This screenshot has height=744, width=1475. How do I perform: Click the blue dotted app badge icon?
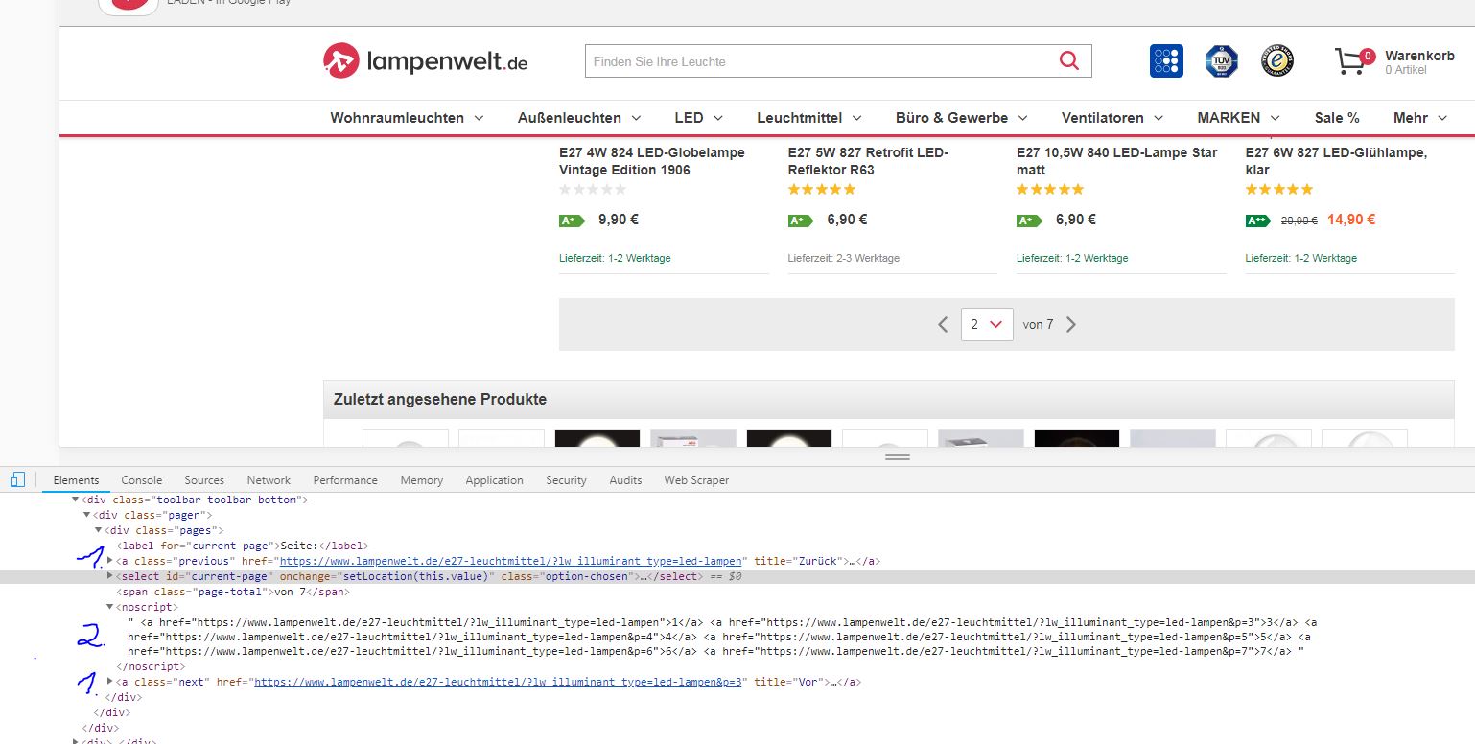click(x=1166, y=61)
